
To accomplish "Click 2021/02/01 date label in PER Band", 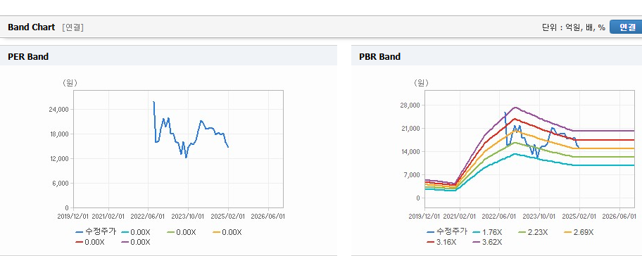I will coord(108,217).
